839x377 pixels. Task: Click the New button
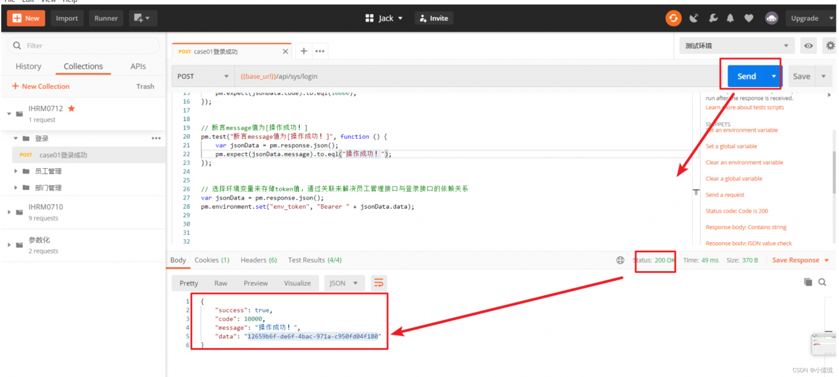[26, 18]
